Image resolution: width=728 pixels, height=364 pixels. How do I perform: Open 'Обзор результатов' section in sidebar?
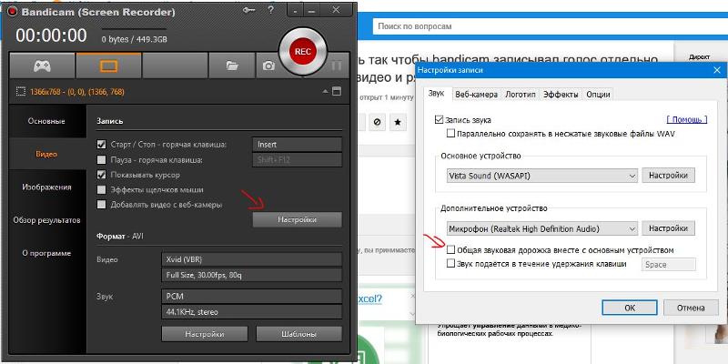click(x=46, y=220)
